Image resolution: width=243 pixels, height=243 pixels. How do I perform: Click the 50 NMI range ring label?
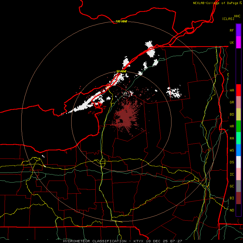pyautogui.click(x=121, y=71)
